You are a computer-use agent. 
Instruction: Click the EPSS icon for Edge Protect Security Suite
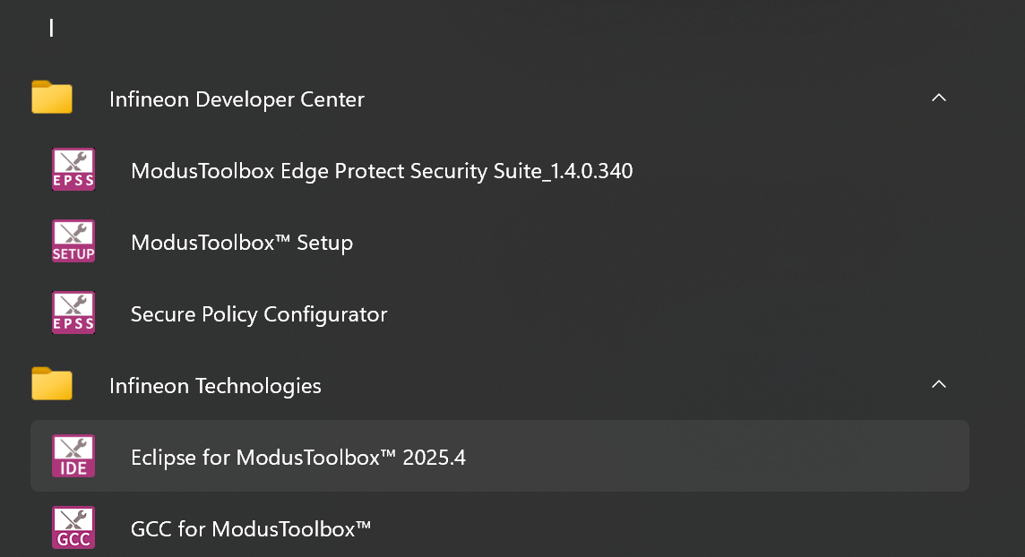pyautogui.click(x=73, y=170)
